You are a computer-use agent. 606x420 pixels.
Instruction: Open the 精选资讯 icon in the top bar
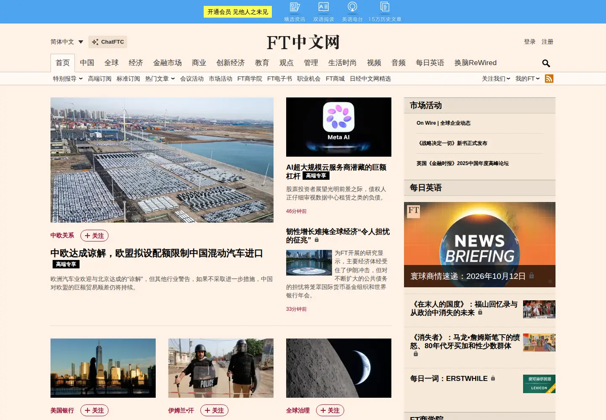(295, 11)
